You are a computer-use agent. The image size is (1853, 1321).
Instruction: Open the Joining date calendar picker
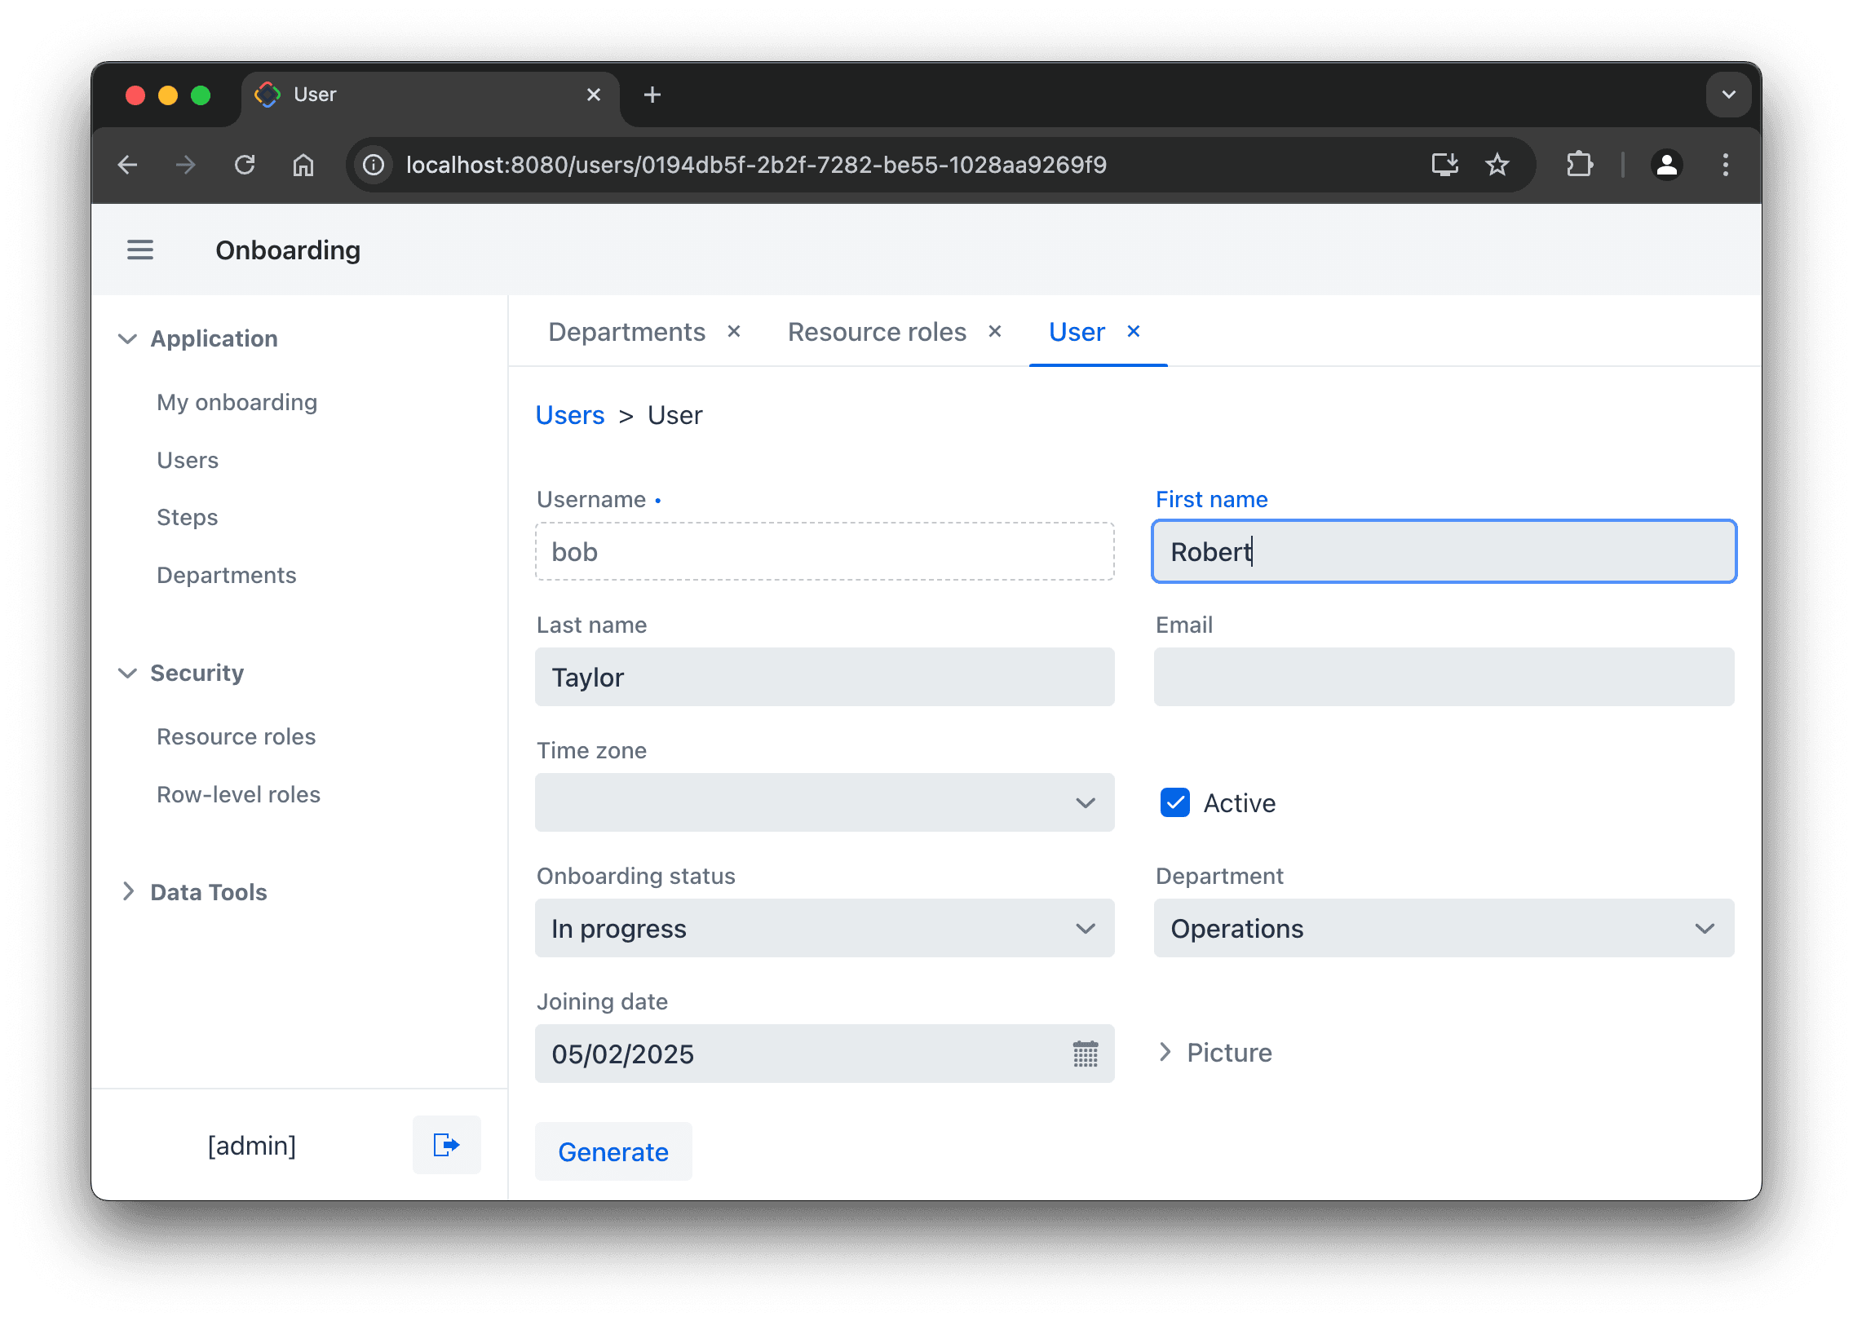coord(1085,1054)
